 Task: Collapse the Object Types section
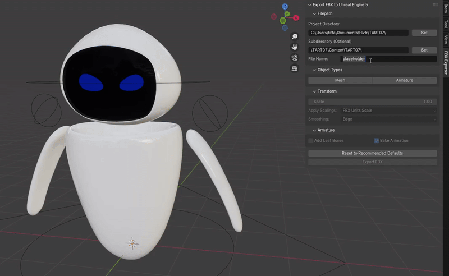tap(314, 70)
